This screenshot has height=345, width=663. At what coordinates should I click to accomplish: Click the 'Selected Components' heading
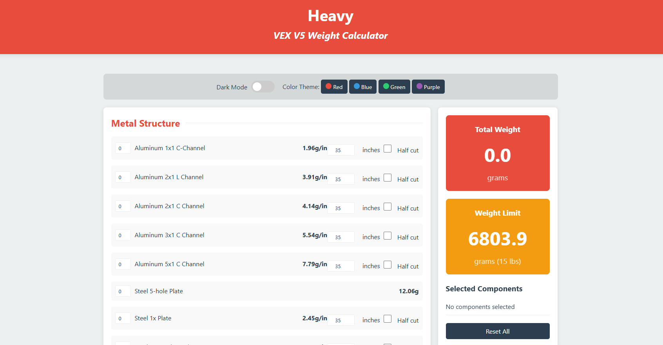(484, 289)
